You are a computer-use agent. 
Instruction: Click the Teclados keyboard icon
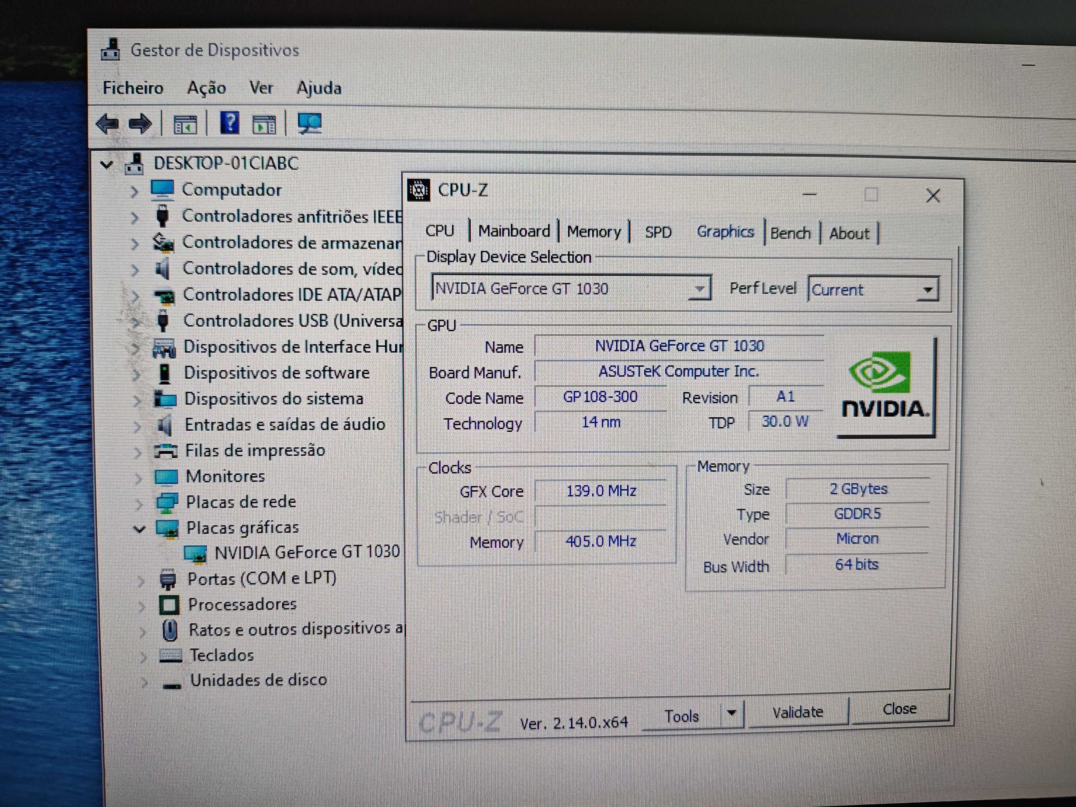[x=171, y=656]
